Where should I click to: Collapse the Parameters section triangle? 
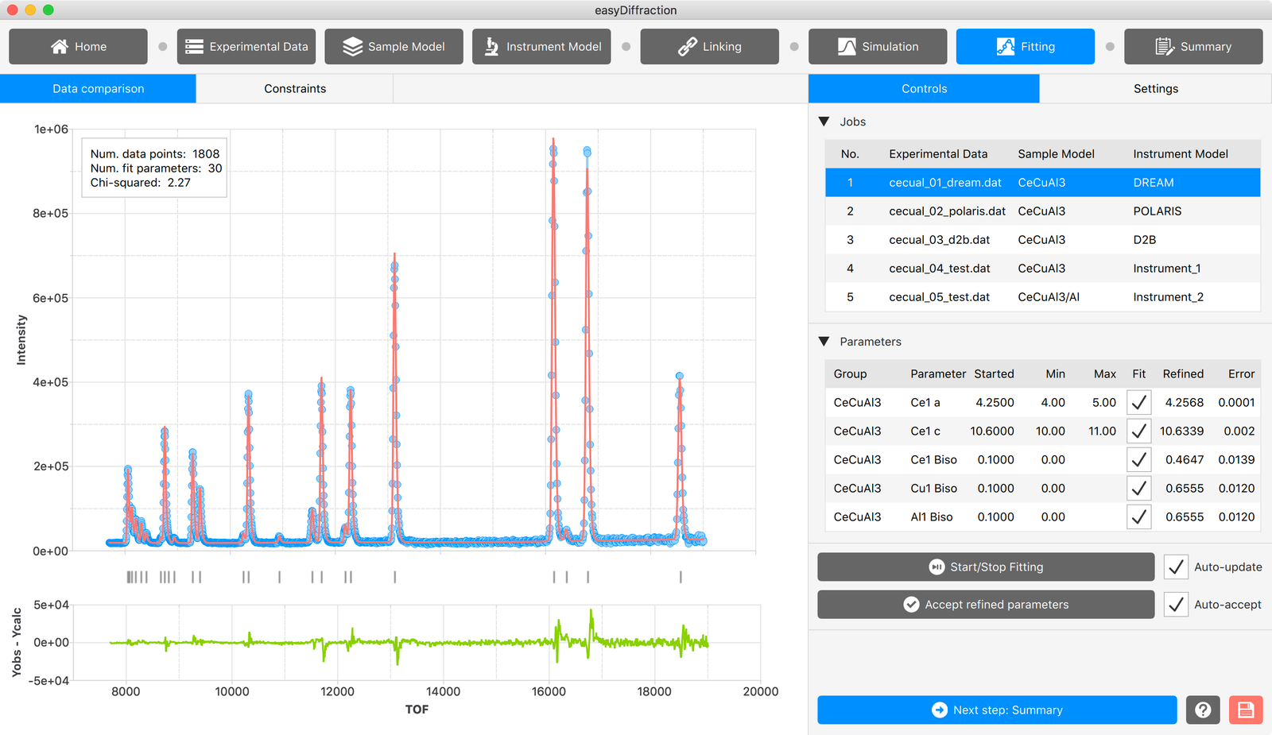(x=824, y=342)
